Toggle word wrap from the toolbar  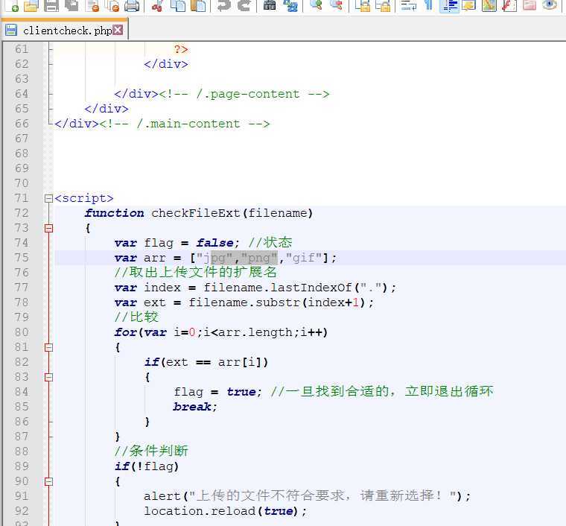[409, 5]
